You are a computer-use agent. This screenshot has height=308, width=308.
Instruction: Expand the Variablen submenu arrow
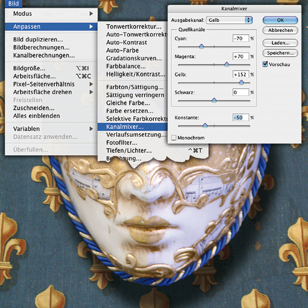click(91, 129)
